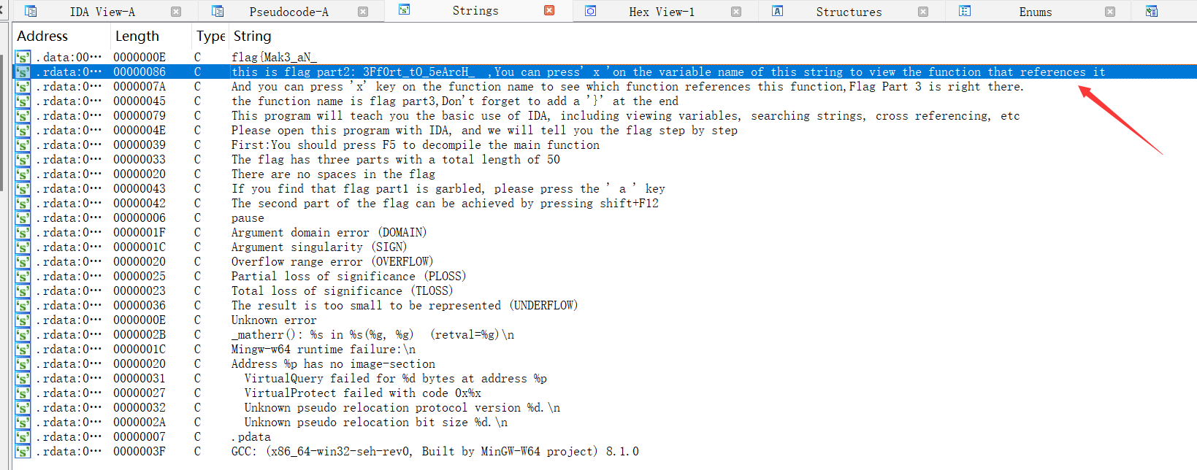The height and width of the screenshot is (470, 1197).
Task: Sort strings by Length column header
Action: coord(137,36)
